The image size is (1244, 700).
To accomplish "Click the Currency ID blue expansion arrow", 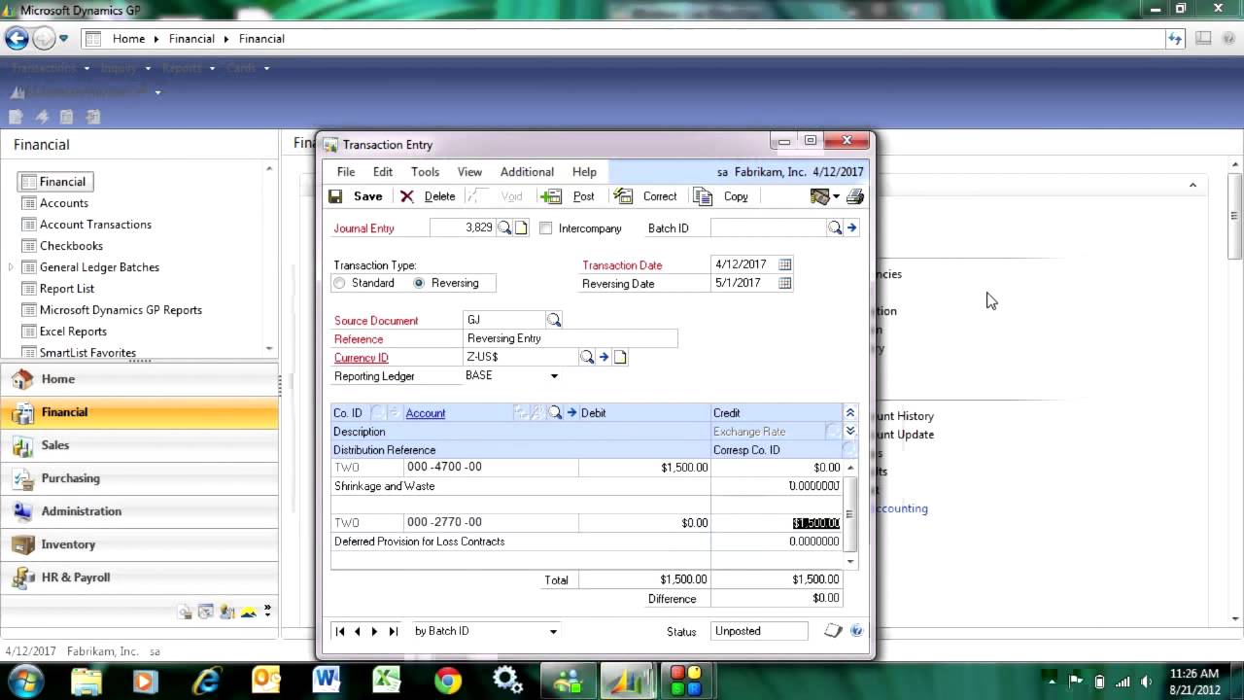I will pyautogui.click(x=604, y=357).
